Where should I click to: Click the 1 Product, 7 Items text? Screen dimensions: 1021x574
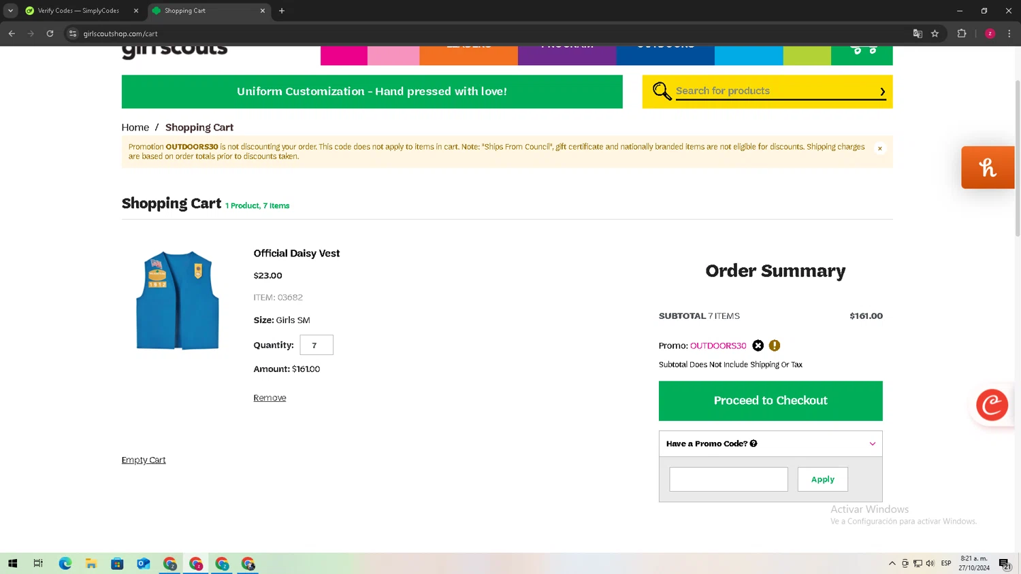click(x=257, y=205)
